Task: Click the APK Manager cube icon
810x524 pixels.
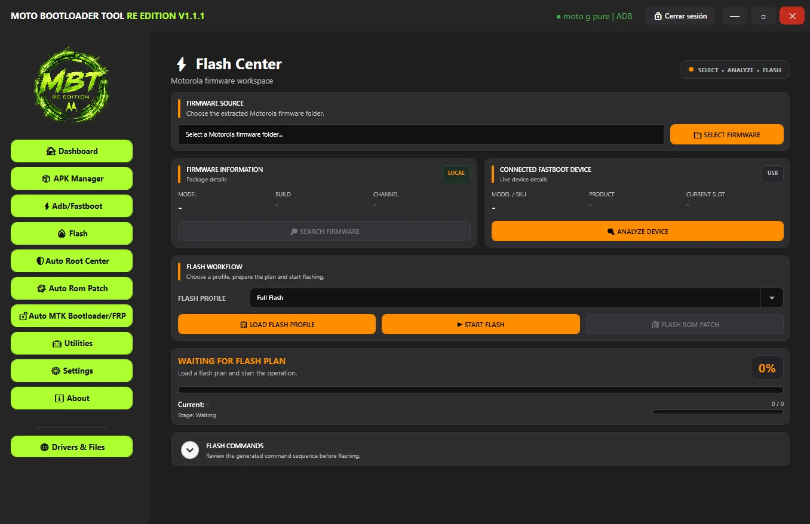Action: pos(47,178)
